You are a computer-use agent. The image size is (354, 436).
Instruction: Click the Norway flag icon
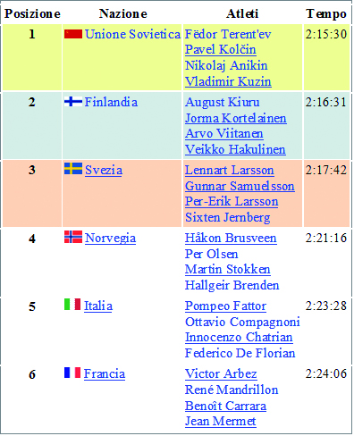coord(73,237)
